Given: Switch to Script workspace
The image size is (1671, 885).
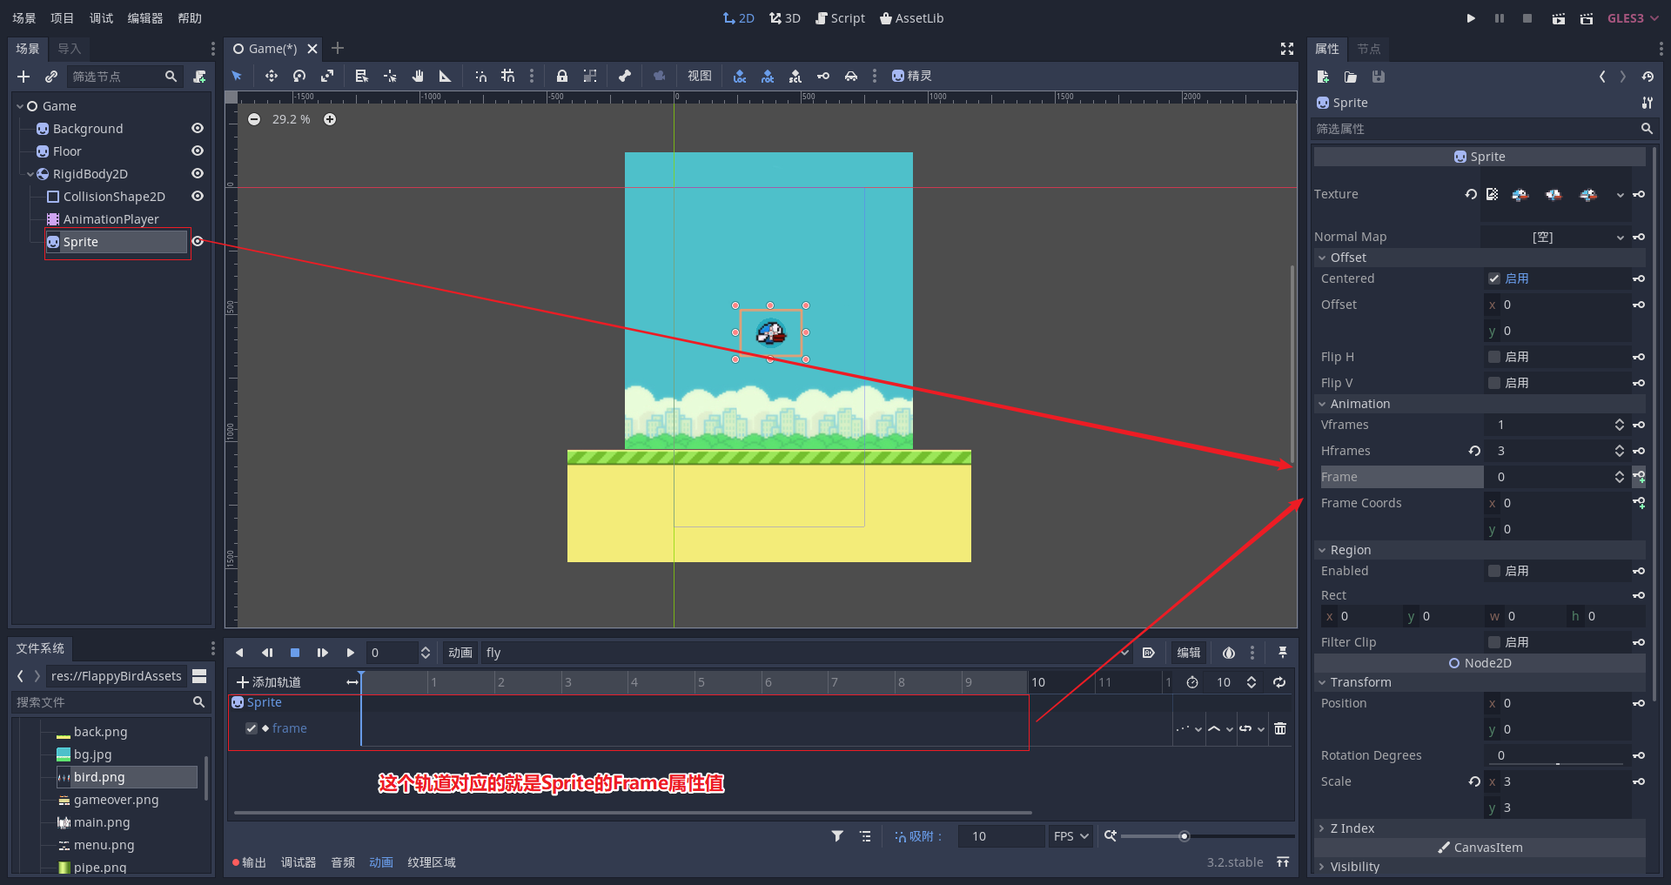Looking at the screenshot, I should click(840, 18).
